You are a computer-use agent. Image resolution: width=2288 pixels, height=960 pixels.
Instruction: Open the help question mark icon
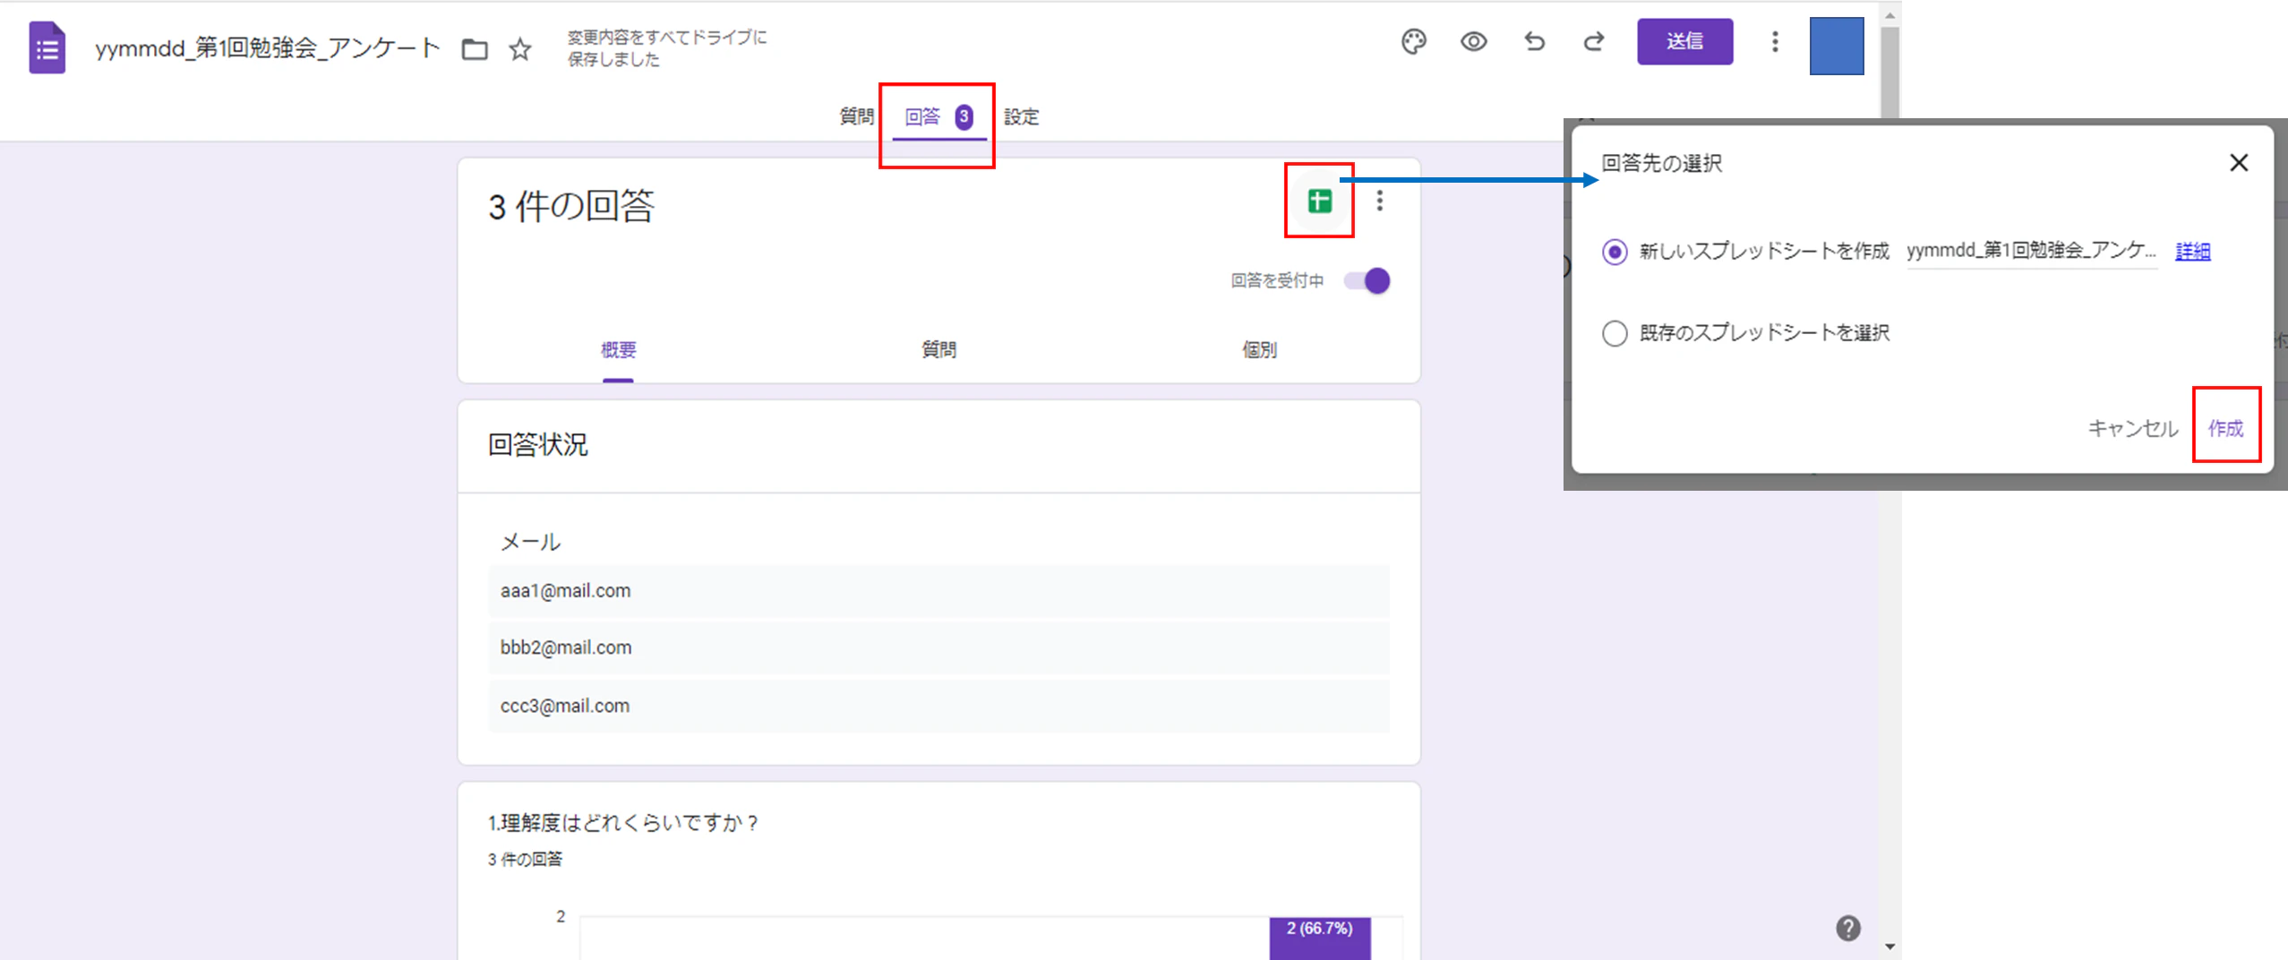(1847, 929)
